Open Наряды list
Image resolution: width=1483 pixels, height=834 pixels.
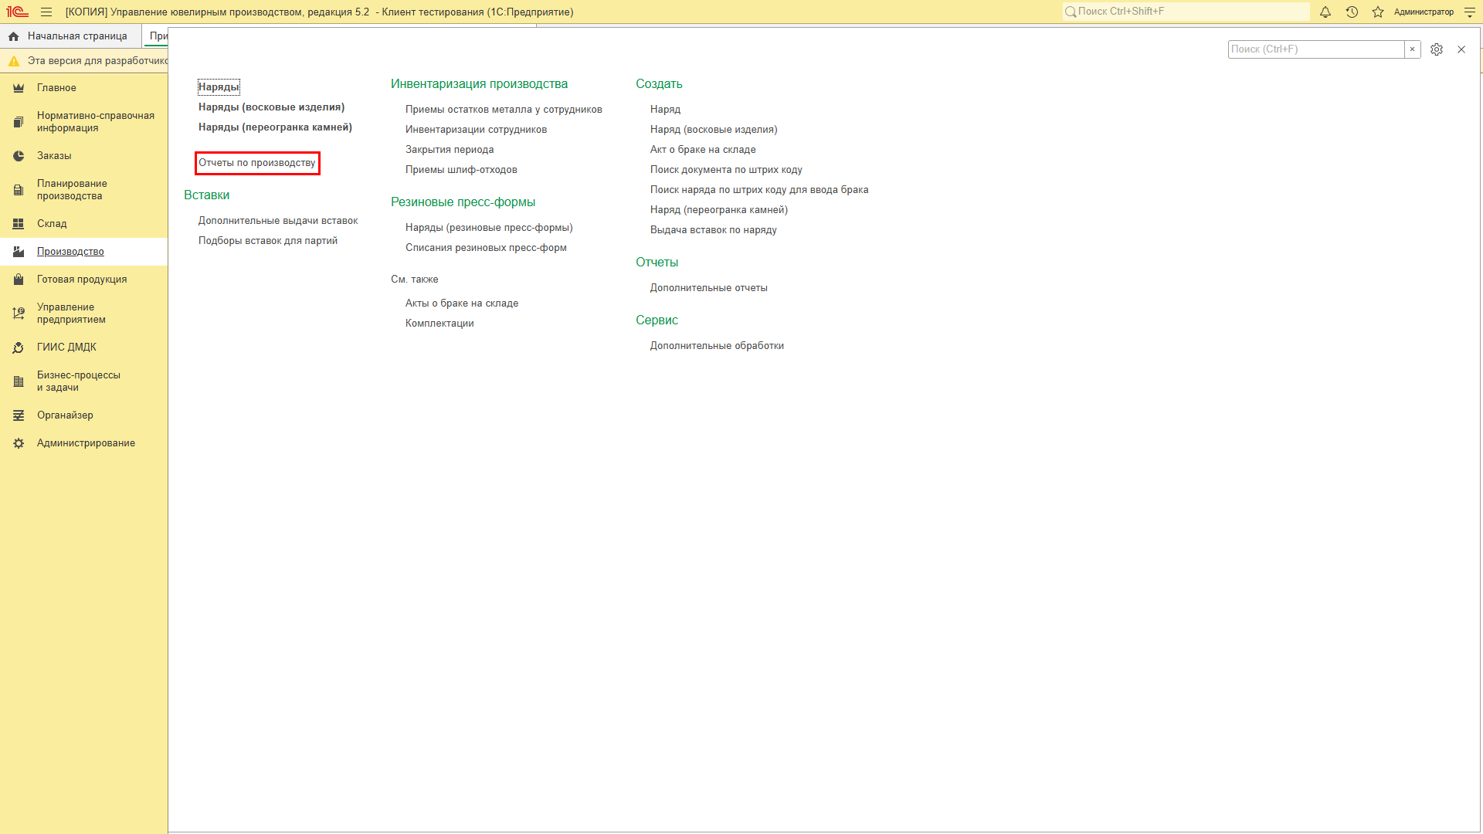[219, 87]
